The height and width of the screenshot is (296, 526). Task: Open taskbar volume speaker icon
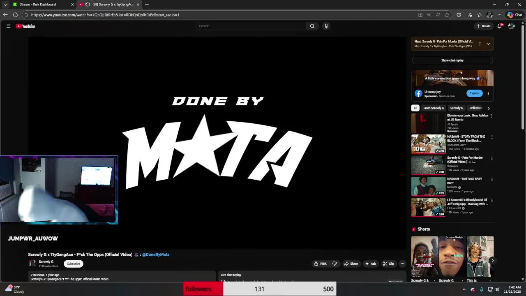pos(497,289)
